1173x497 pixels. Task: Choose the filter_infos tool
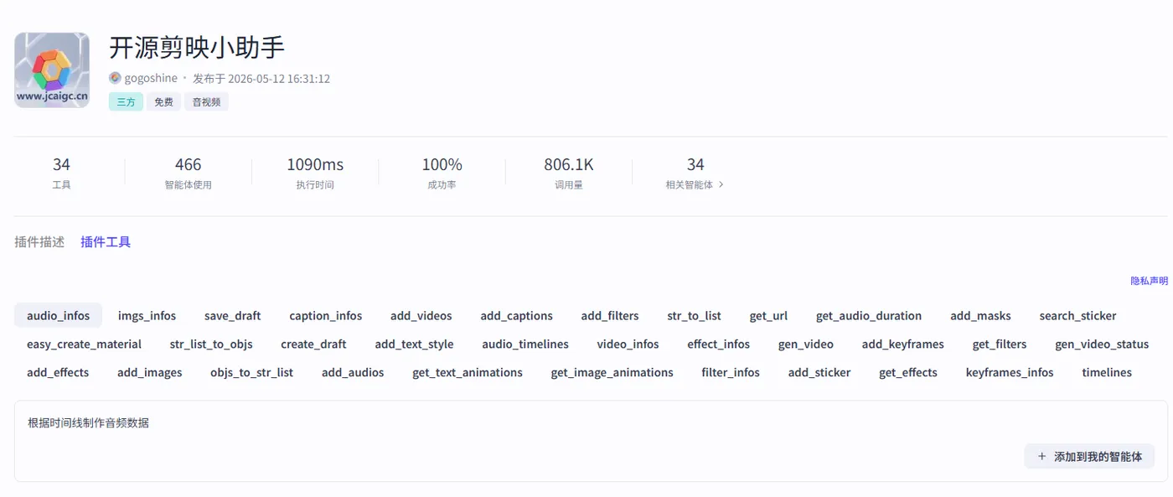(731, 373)
